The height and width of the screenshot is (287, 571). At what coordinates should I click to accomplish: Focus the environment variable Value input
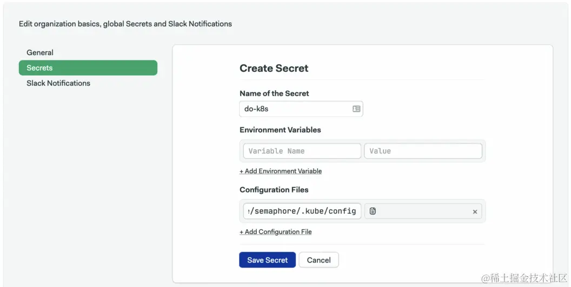423,151
